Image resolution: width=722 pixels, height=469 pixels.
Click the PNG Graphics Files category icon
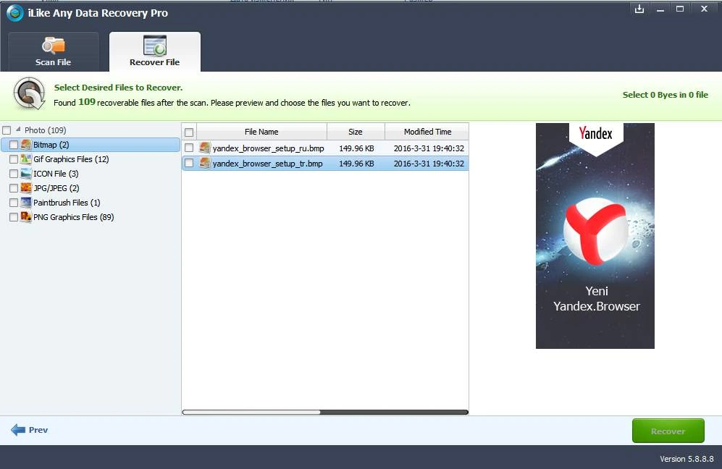[x=26, y=217]
